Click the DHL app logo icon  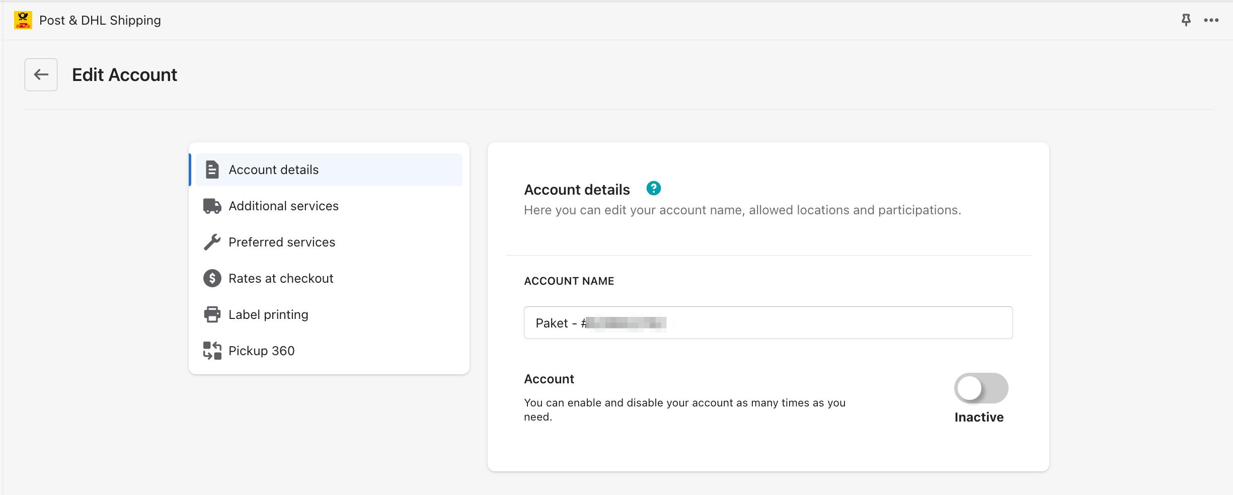click(23, 20)
